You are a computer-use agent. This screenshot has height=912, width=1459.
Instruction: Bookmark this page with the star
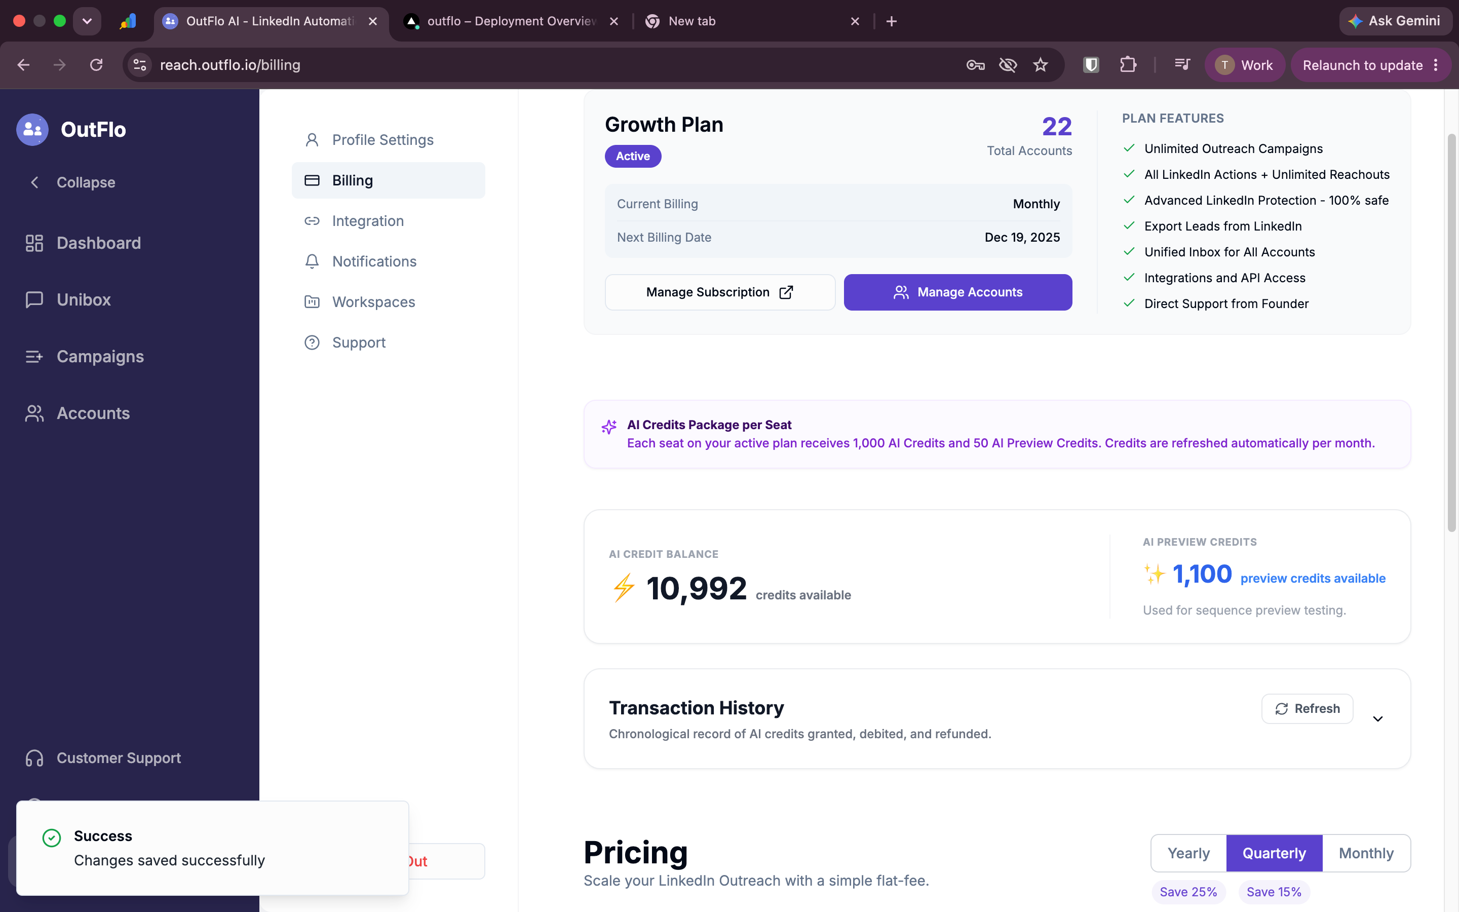point(1041,65)
